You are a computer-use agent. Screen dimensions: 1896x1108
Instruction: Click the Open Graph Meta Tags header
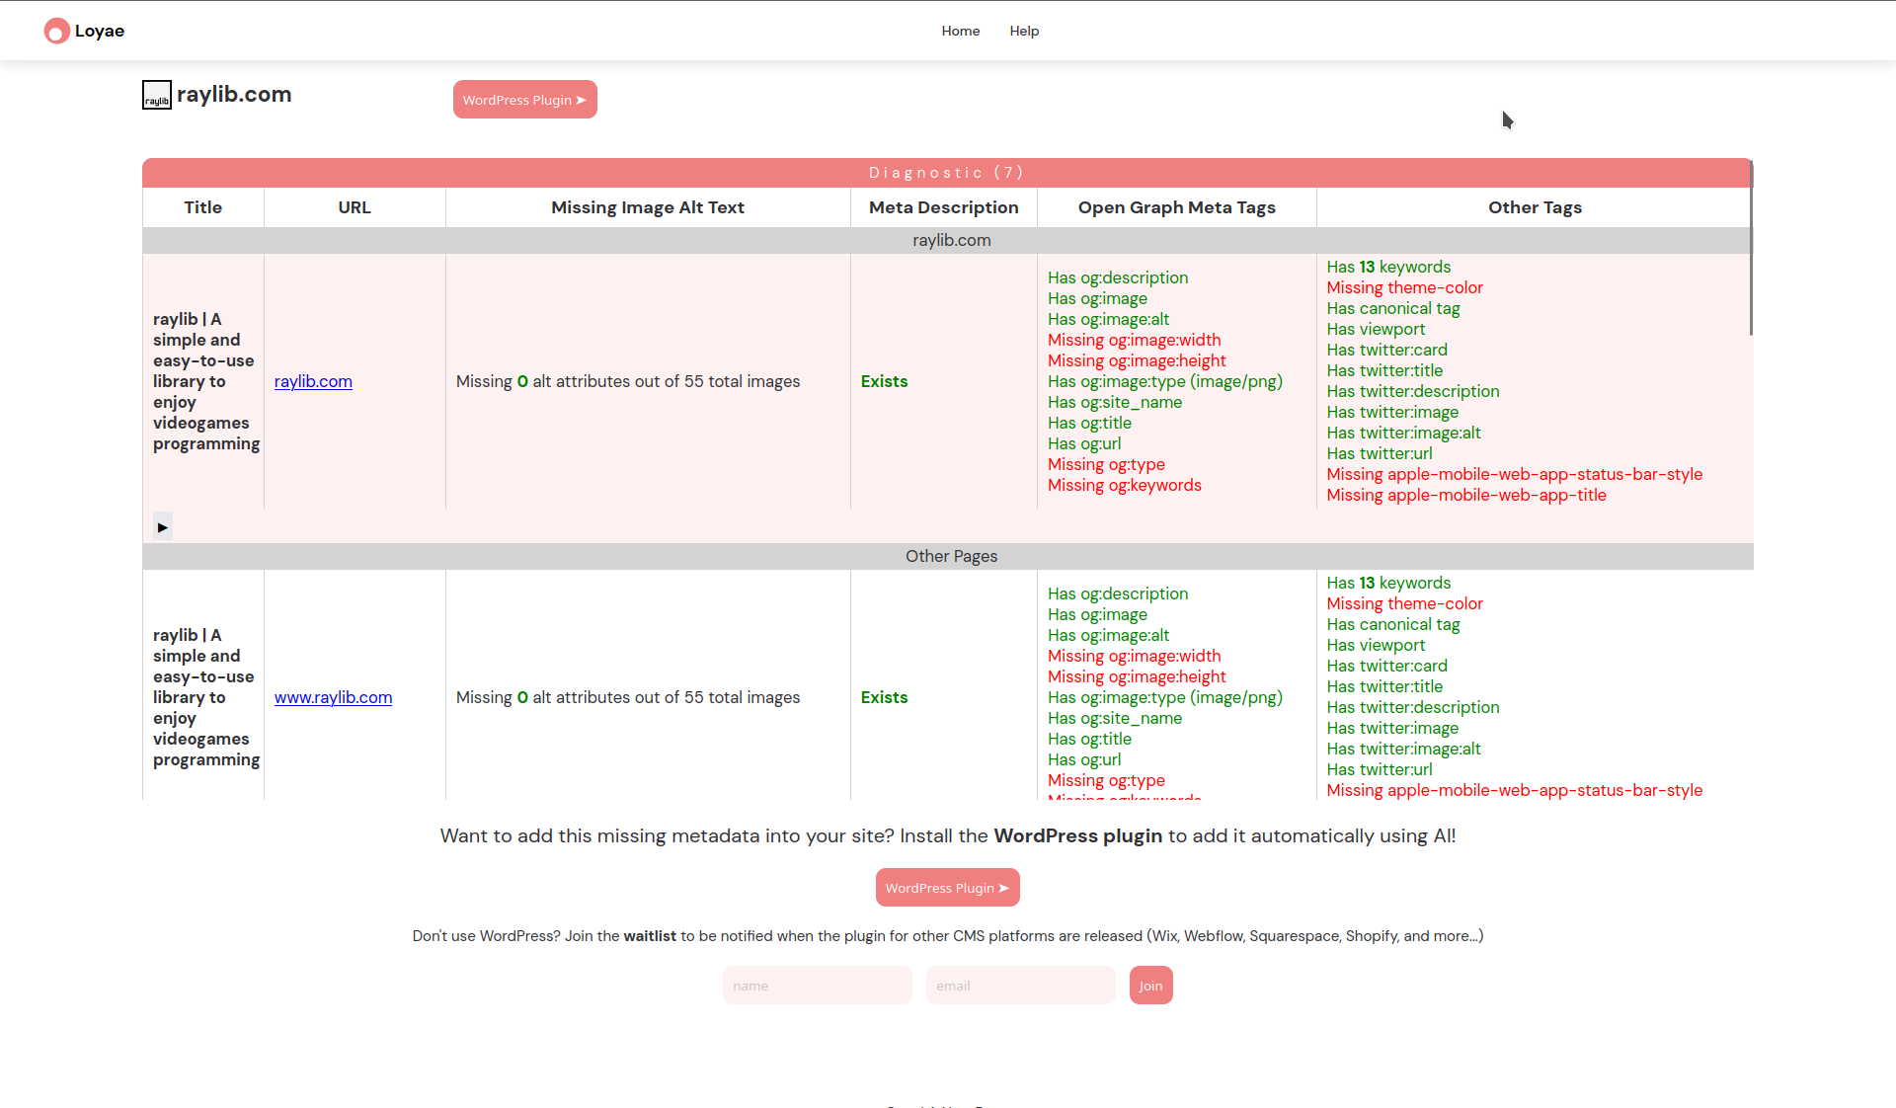point(1177,207)
